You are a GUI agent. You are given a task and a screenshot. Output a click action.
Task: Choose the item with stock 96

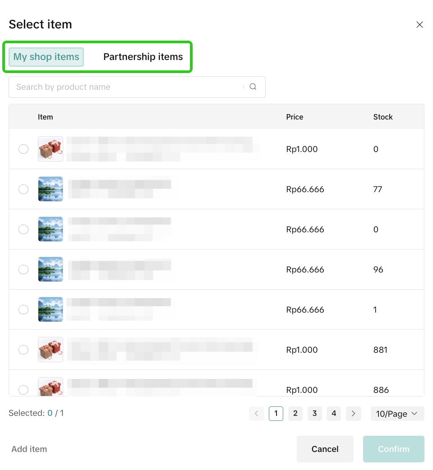tap(23, 270)
